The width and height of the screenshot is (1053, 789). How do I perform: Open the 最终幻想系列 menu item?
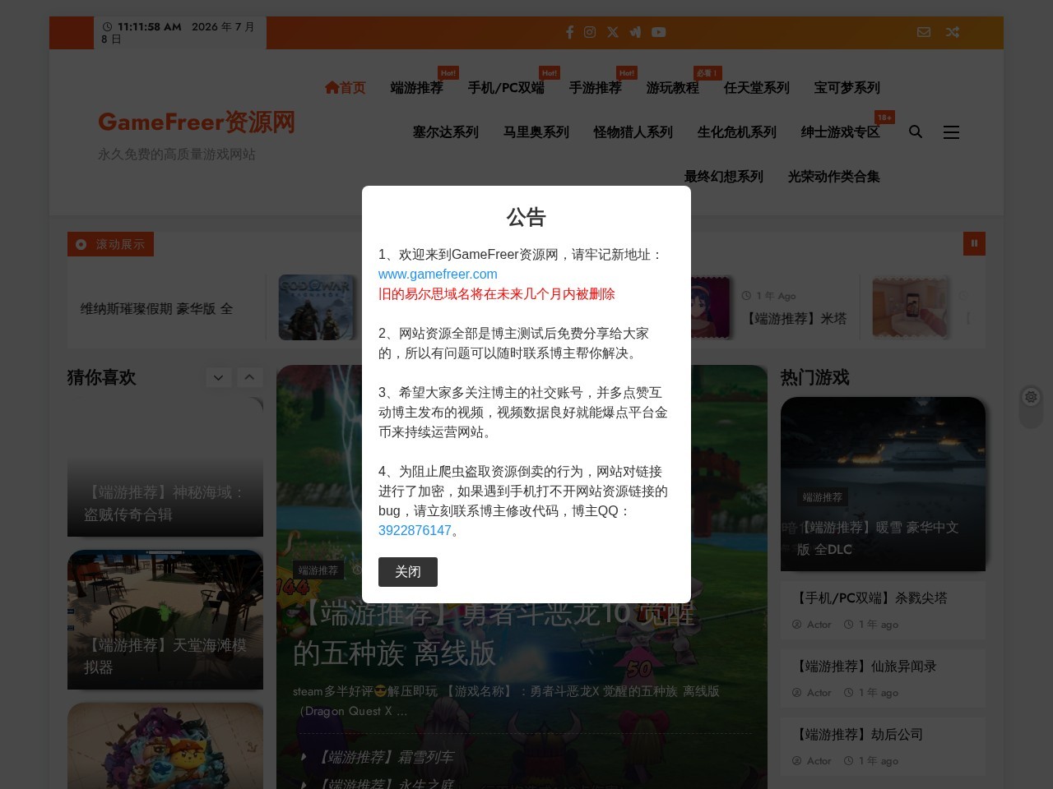724,176
